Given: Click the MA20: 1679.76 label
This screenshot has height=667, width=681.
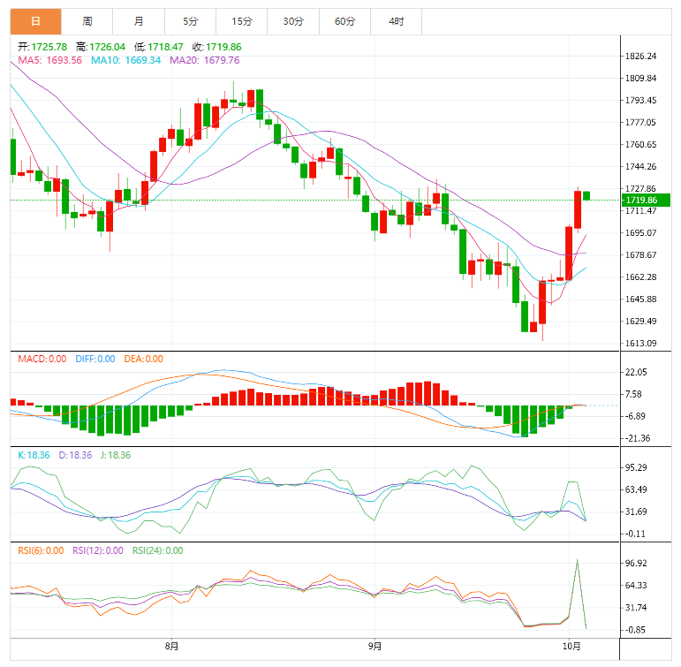Looking at the screenshot, I should pyautogui.click(x=205, y=60).
